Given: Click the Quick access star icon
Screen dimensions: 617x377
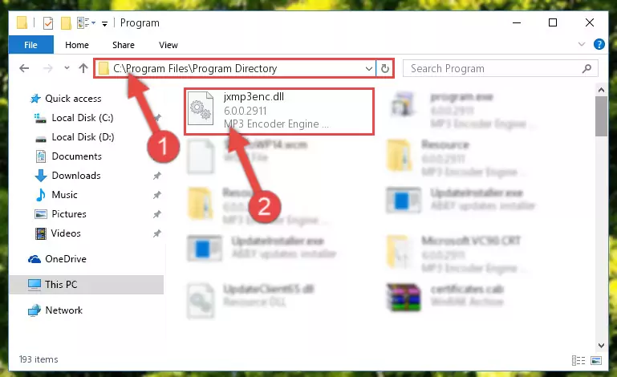Looking at the screenshot, I should (x=35, y=99).
